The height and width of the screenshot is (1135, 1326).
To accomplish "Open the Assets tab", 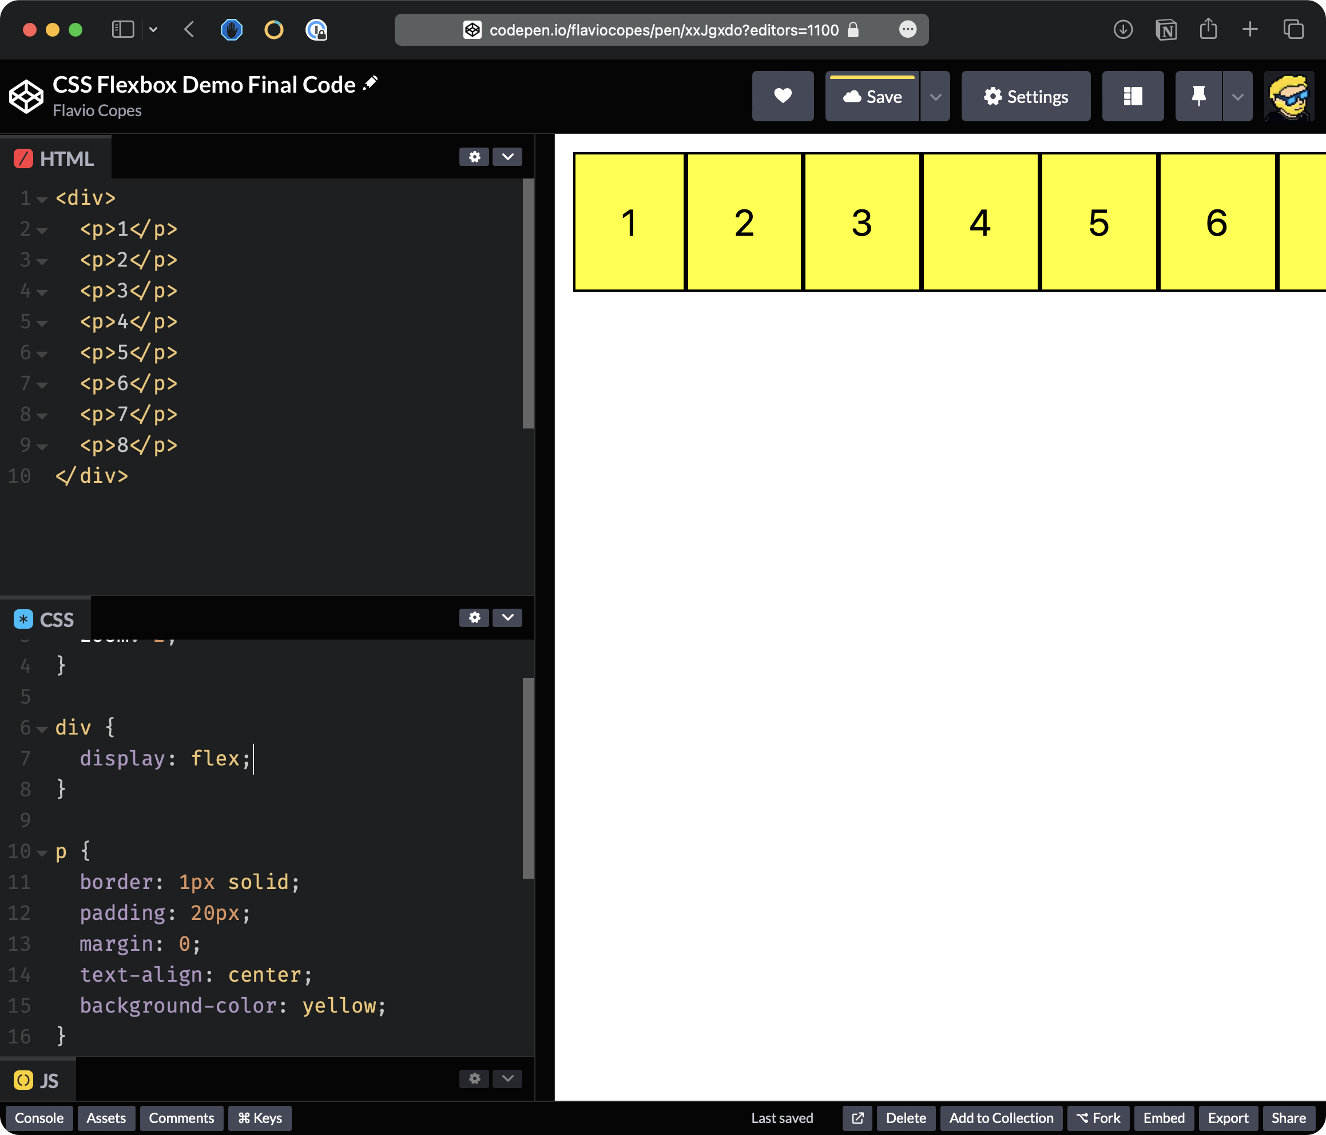I will coord(106,1118).
